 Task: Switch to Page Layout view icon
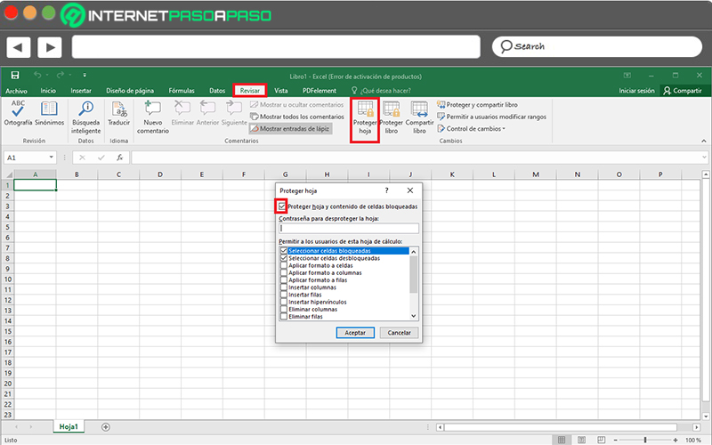point(582,440)
